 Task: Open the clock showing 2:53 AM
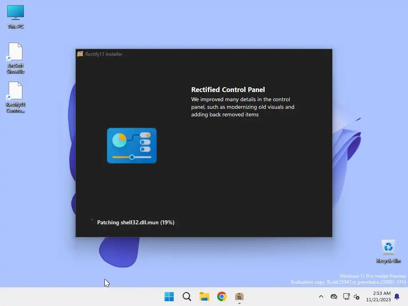(379, 296)
